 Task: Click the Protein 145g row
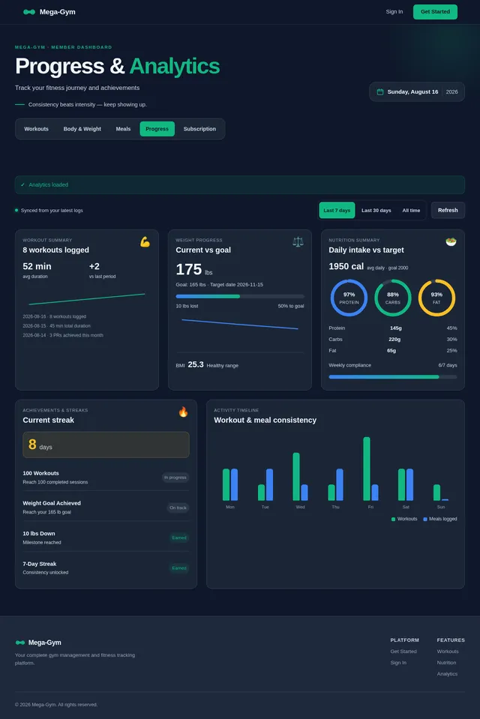point(393,328)
